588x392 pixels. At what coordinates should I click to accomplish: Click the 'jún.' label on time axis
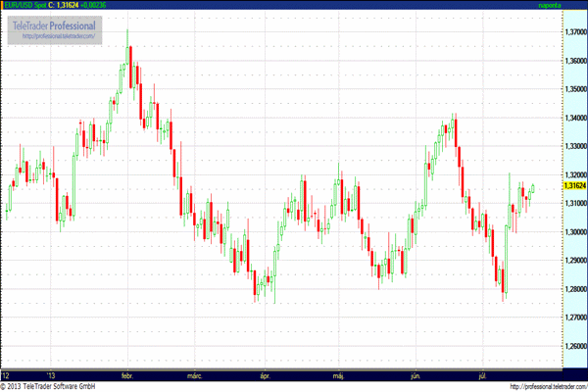[x=416, y=374]
